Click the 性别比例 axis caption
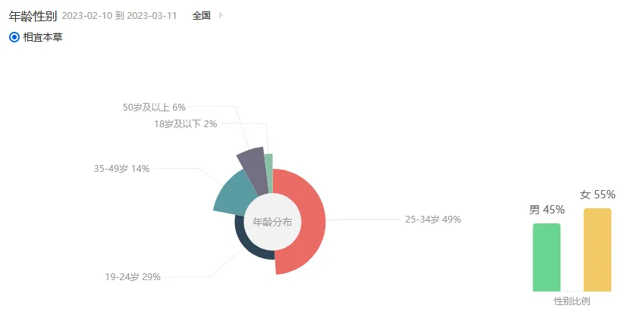The height and width of the screenshot is (318, 643). coord(572,301)
